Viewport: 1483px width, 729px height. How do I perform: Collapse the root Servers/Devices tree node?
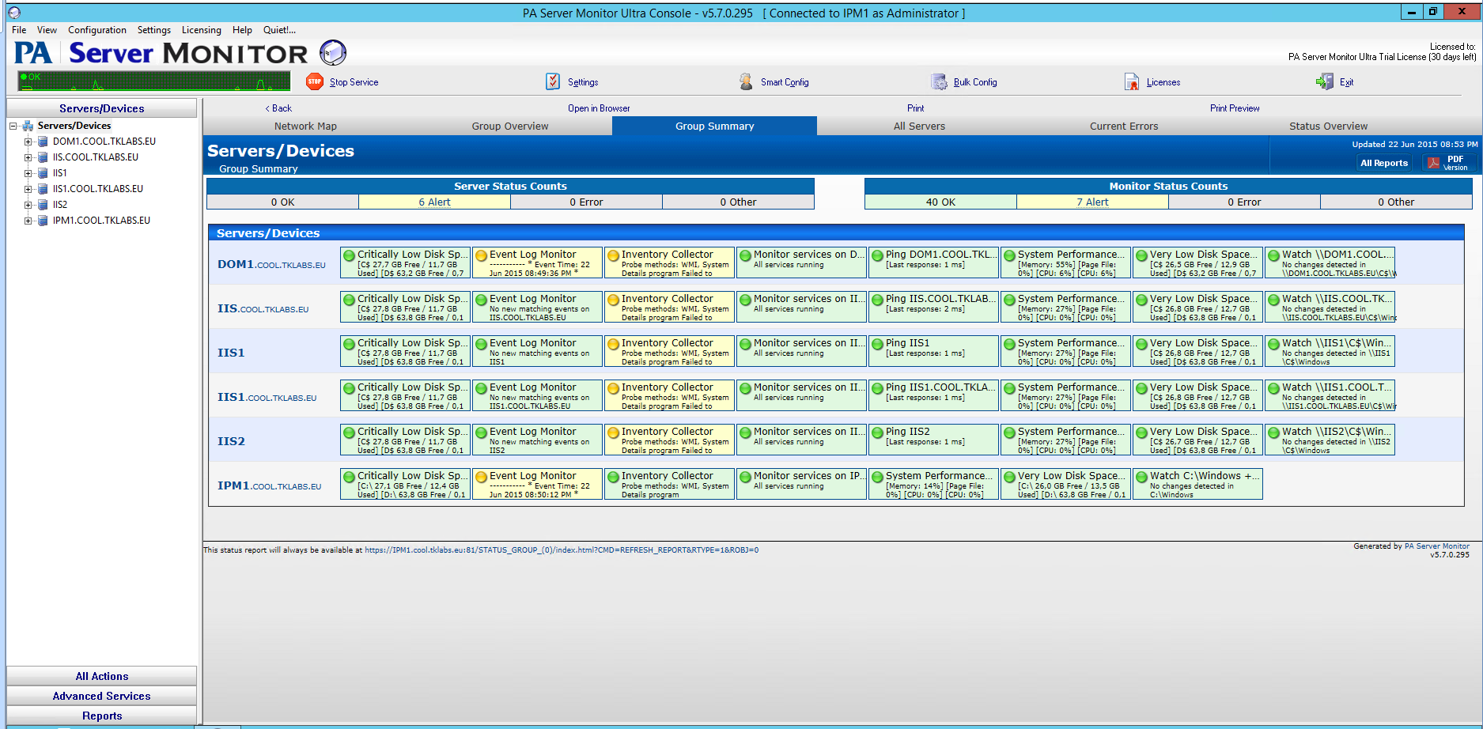pos(13,126)
